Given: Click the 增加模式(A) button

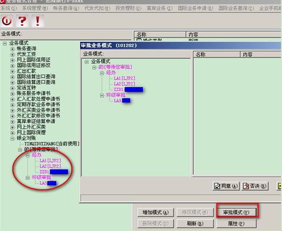Looking at the screenshot, I should (x=156, y=212).
